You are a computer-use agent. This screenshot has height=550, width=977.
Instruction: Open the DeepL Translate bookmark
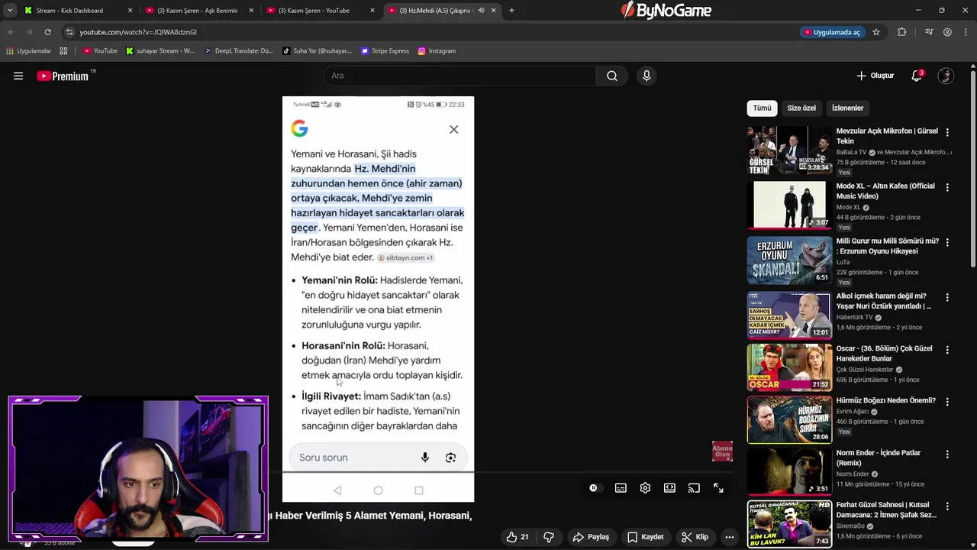238,51
